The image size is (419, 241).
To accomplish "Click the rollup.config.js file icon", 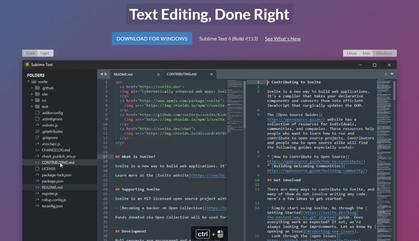I will pos(37,199).
